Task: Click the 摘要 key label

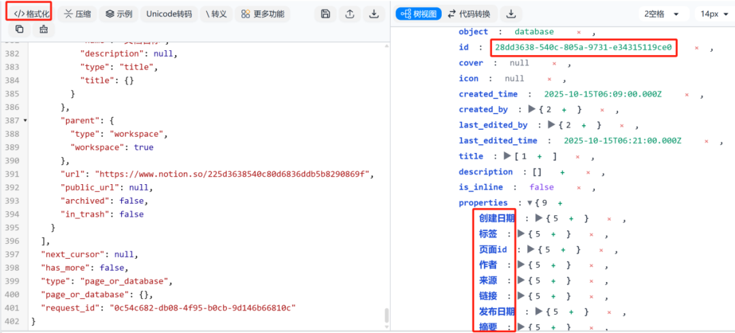Action: pos(487,327)
